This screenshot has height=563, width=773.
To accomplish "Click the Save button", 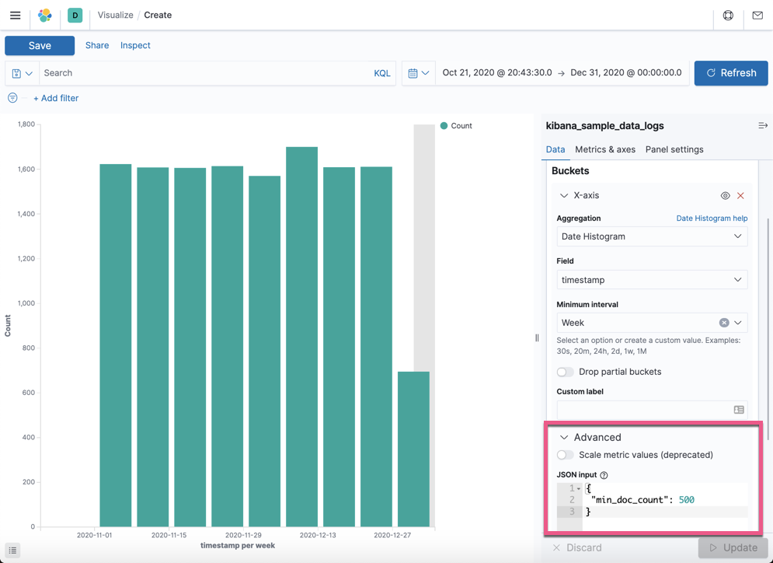I will tap(40, 46).
